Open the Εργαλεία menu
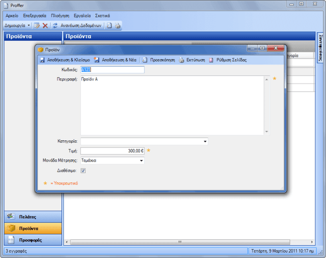 tap(82, 16)
